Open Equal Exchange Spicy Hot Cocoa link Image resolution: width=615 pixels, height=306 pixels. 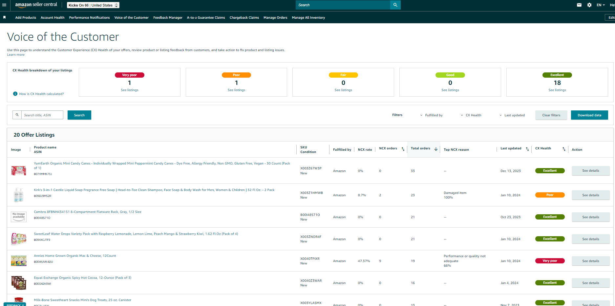82,278
